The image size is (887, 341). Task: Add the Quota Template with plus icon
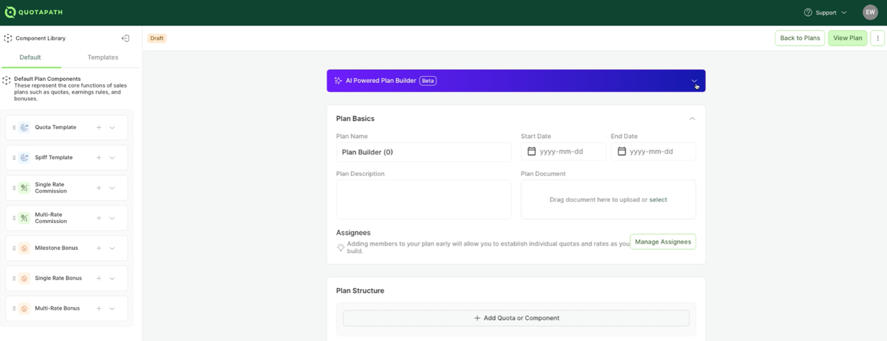pyautogui.click(x=99, y=127)
